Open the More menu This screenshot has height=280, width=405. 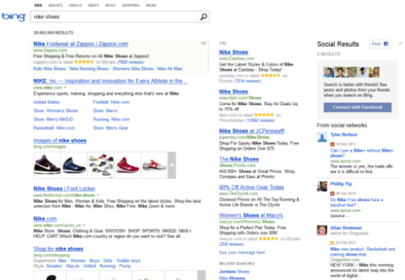coord(151,5)
